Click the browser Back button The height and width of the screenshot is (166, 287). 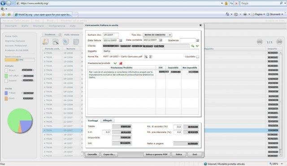click(x=3, y=3)
